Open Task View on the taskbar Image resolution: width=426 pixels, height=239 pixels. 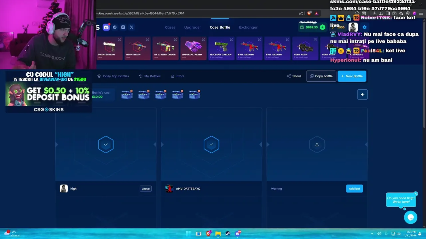click(198, 233)
